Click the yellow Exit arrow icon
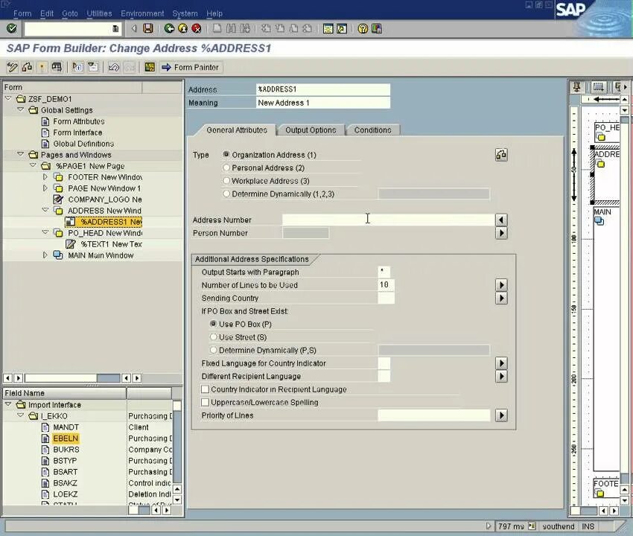 point(183,28)
